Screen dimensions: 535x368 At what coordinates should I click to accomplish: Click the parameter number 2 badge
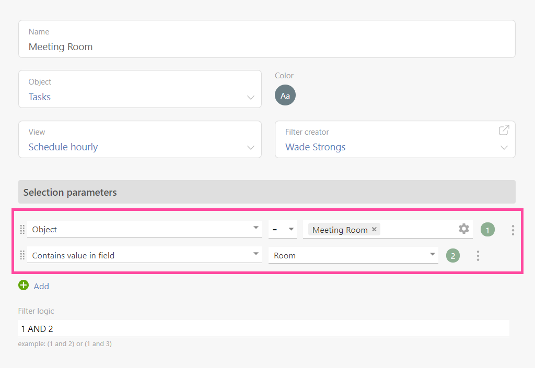[x=453, y=256]
